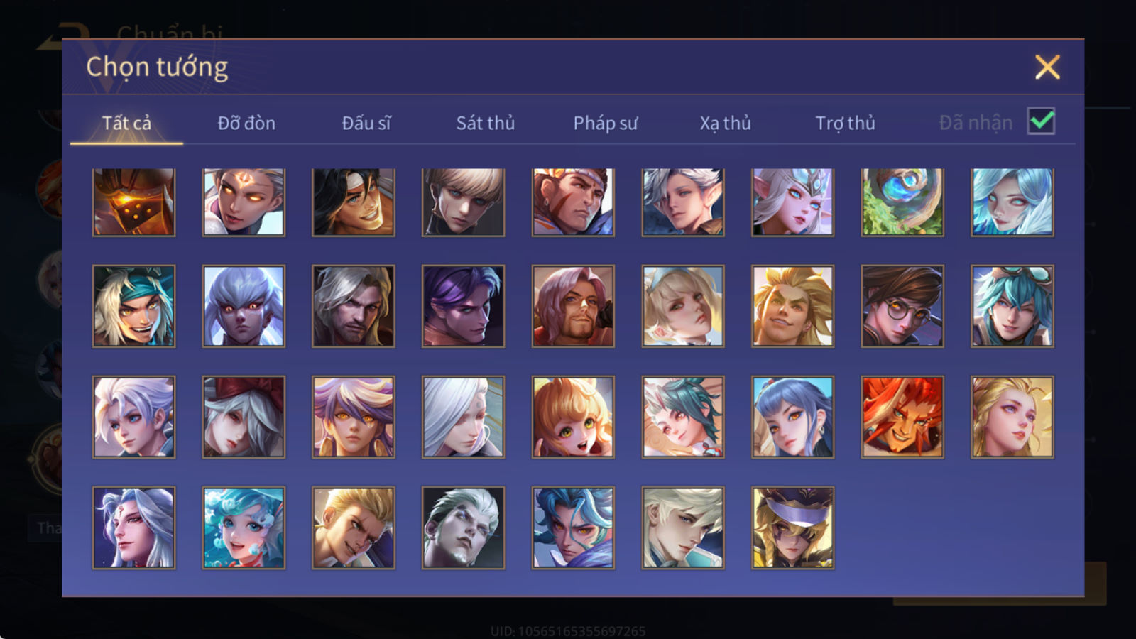Select the armored golden-helmet hero portrait
Screen dimensions: 1136x639
click(x=133, y=202)
